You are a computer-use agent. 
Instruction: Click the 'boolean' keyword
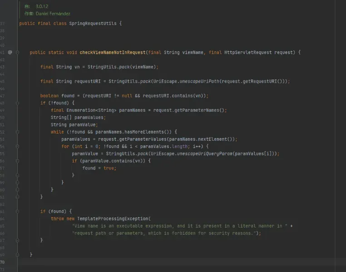pos(49,96)
